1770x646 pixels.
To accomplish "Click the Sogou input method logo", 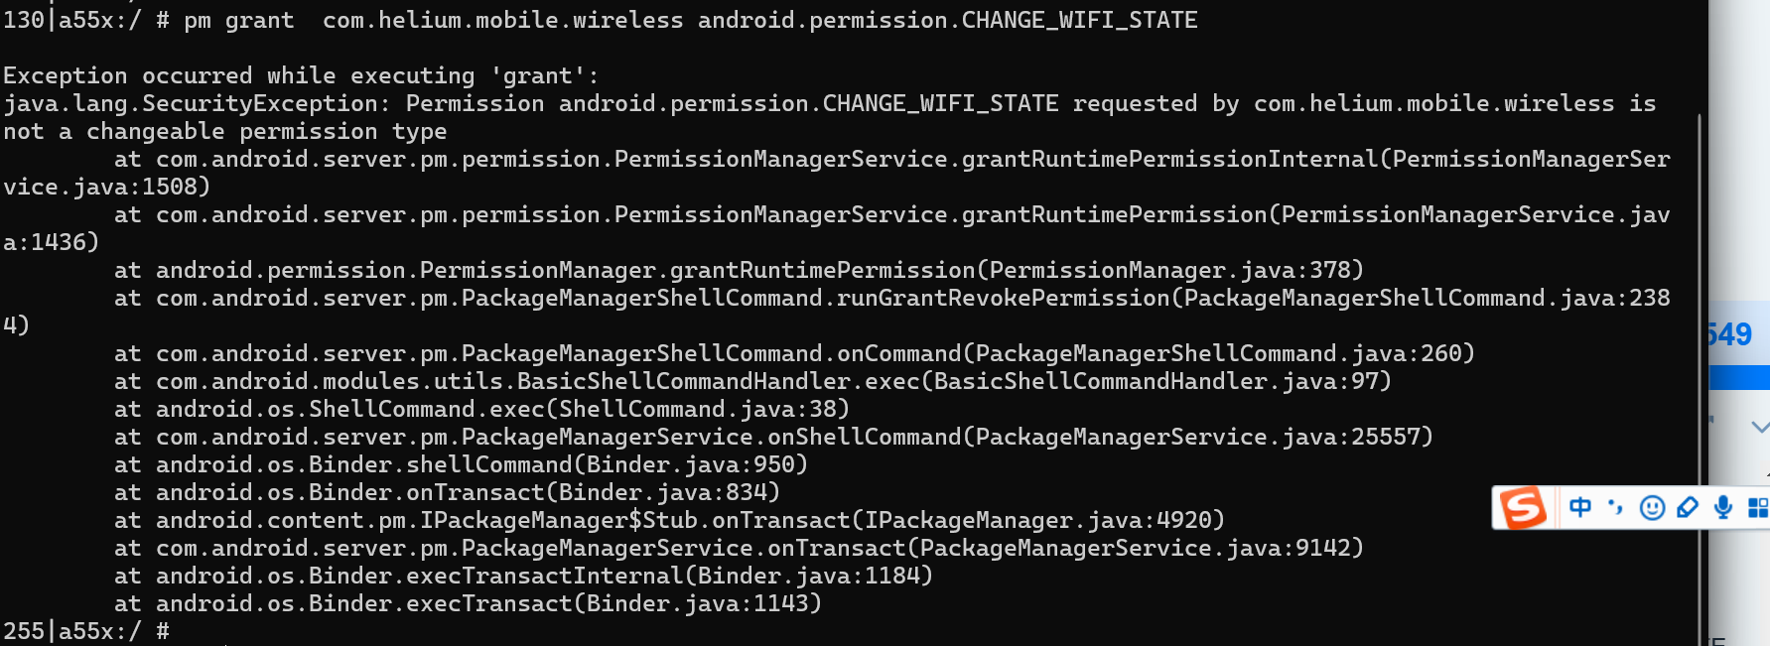I will pos(1523,508).
